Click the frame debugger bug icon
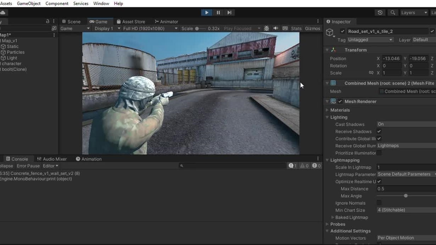This screenshot has height=245, width=436. click(266, 29)
